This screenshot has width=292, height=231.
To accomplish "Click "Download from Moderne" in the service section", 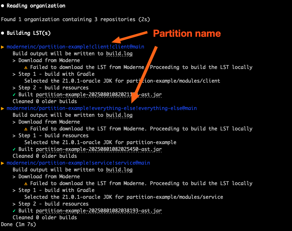I will click(x=49, y=177).
